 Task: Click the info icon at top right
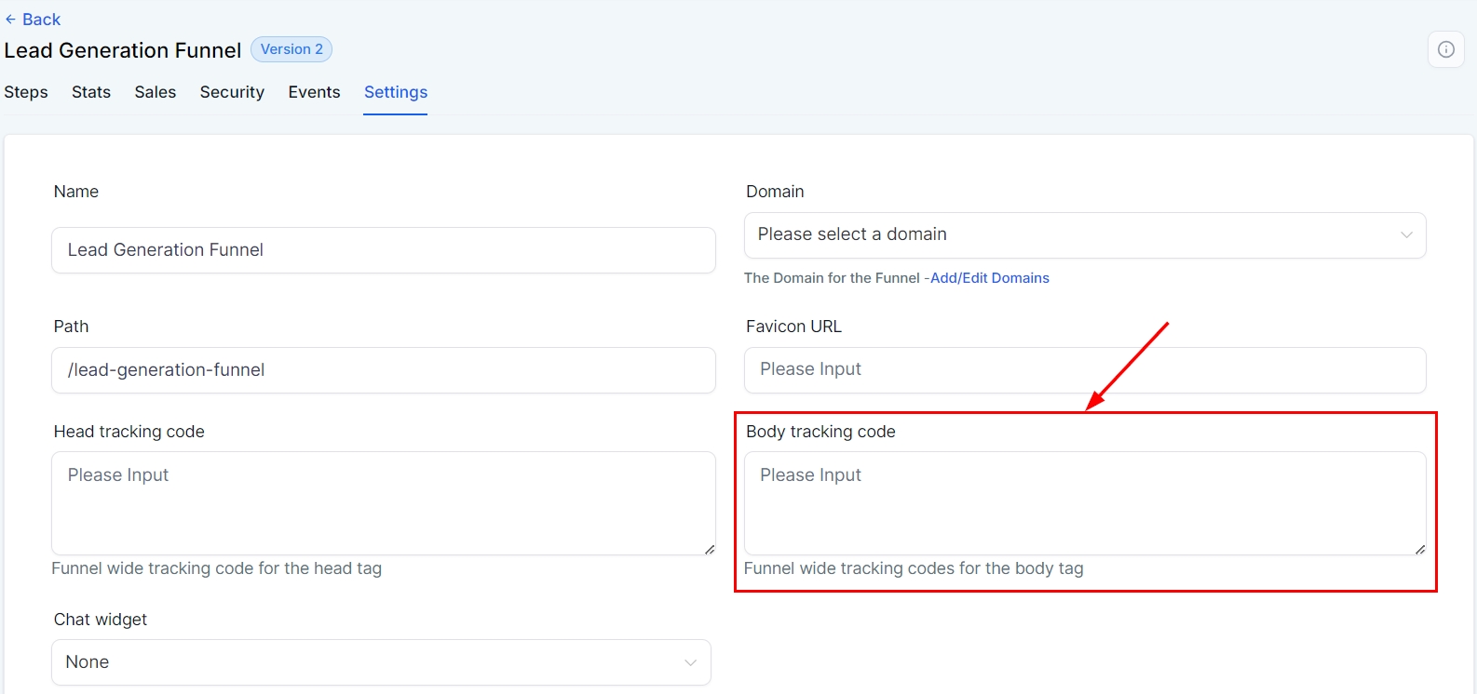pyautogui.click(x=1445, y=49)
